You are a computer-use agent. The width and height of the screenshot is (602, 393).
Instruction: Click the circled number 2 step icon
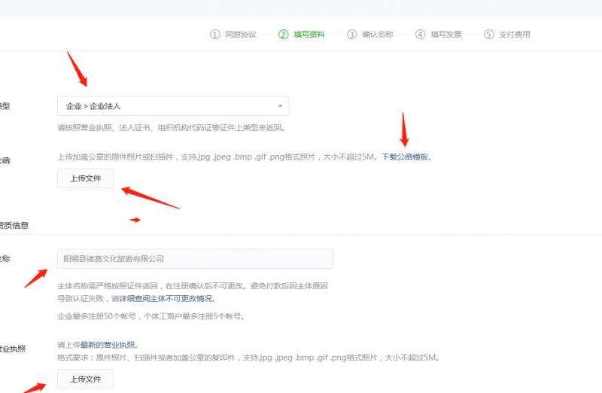coord(284,34)
